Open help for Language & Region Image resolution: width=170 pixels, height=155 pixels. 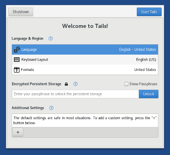[51, 38]
